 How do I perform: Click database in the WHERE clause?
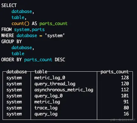pos(27,36)
